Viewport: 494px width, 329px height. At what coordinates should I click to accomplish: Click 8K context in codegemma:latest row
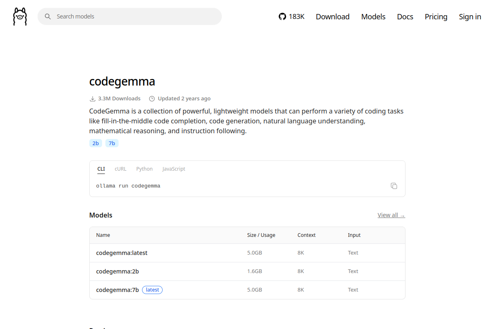[x=301, y=253]
